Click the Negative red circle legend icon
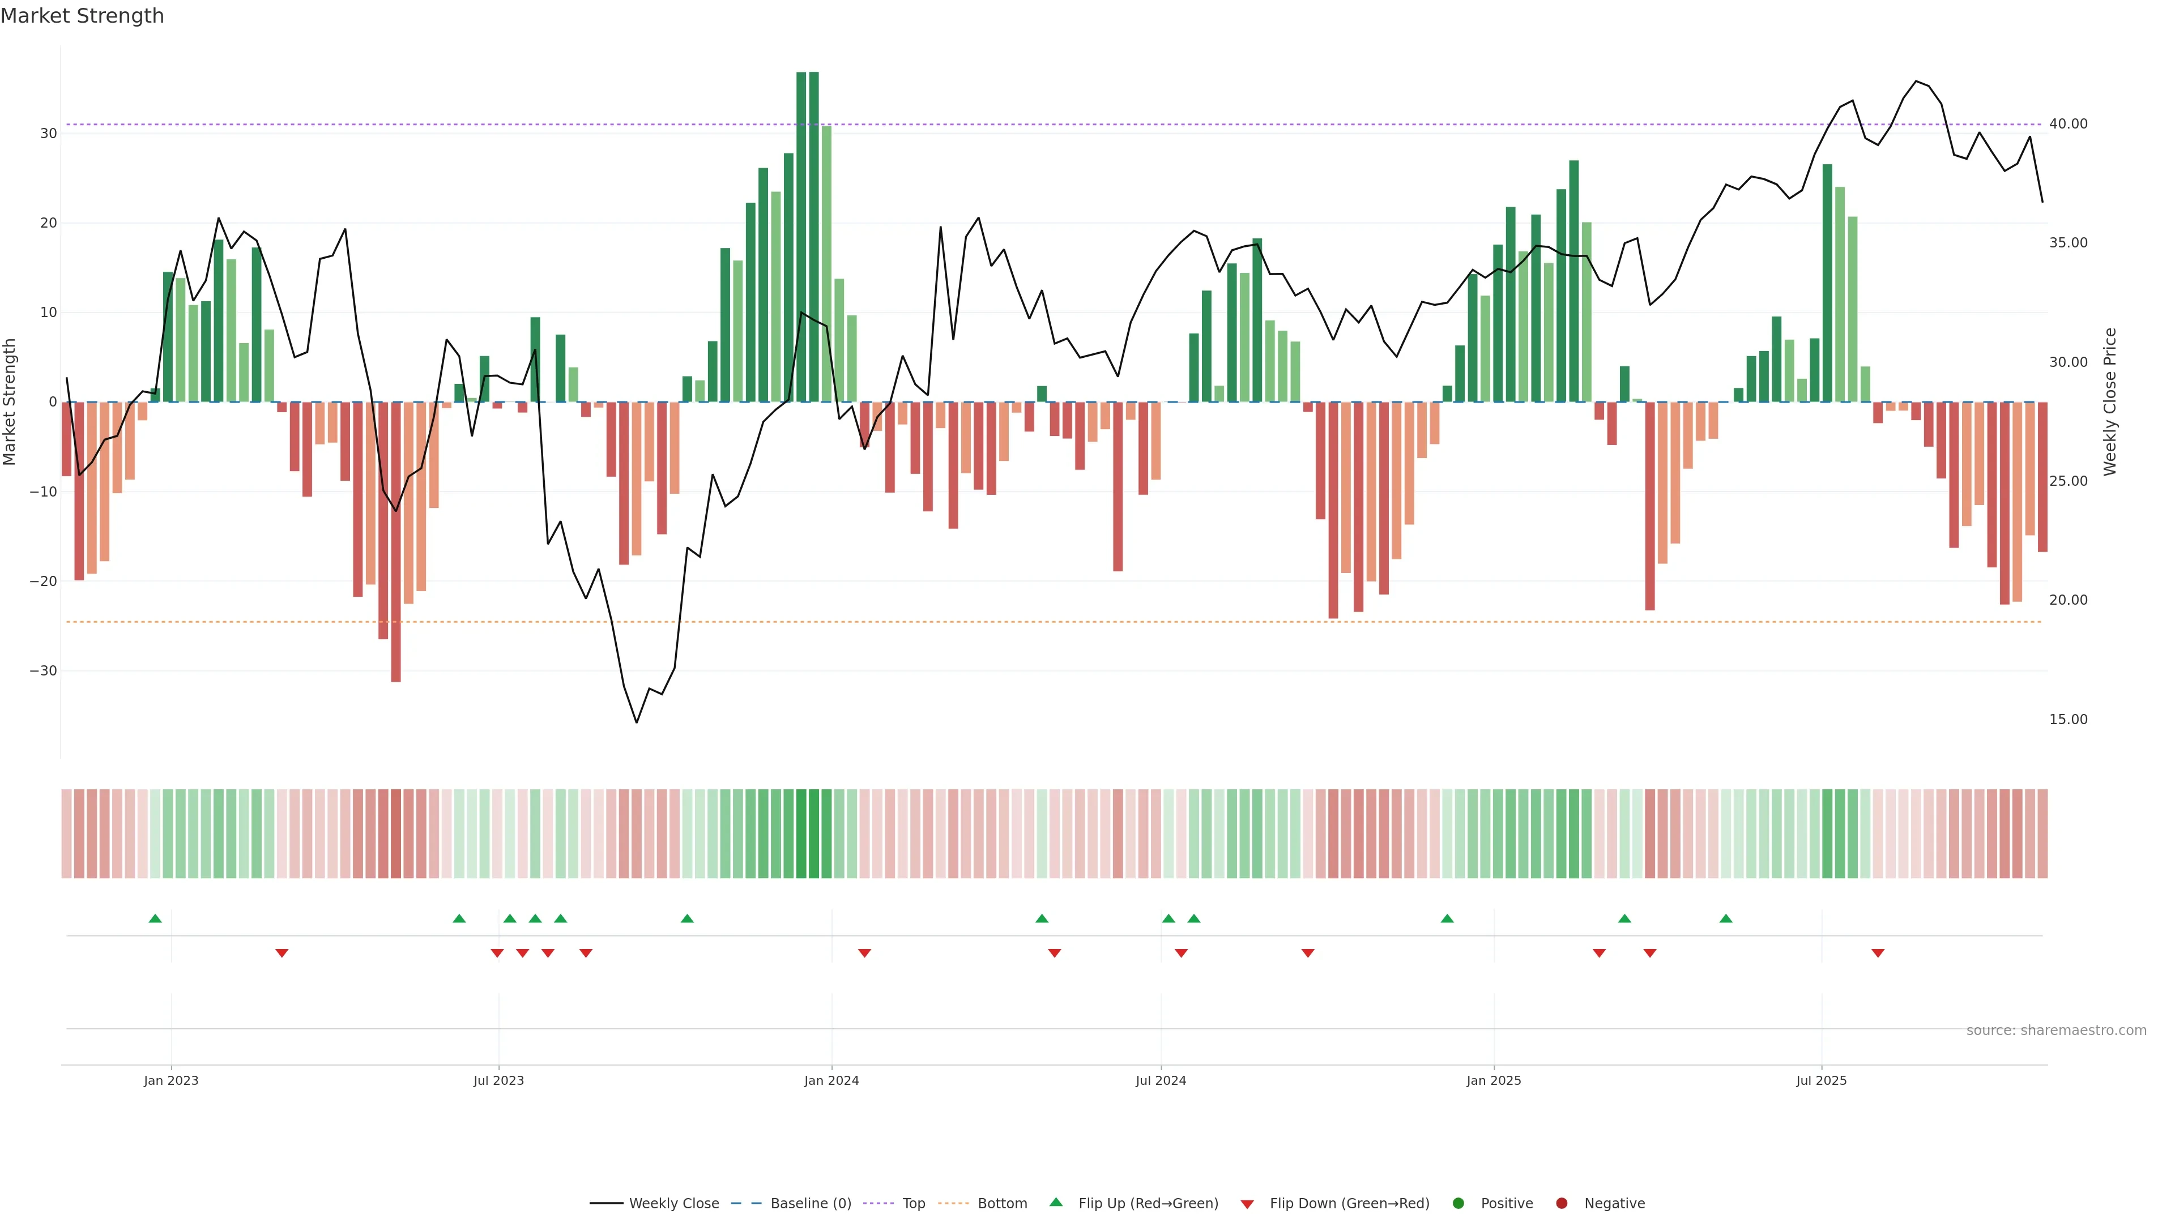Image resolution: width=2175 pixels, height=1223 pixels. click(1561, 1204)
